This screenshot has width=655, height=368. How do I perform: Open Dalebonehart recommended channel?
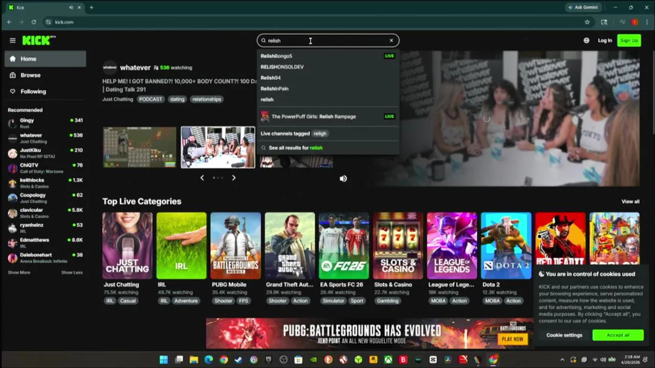[x=46, y=257]
